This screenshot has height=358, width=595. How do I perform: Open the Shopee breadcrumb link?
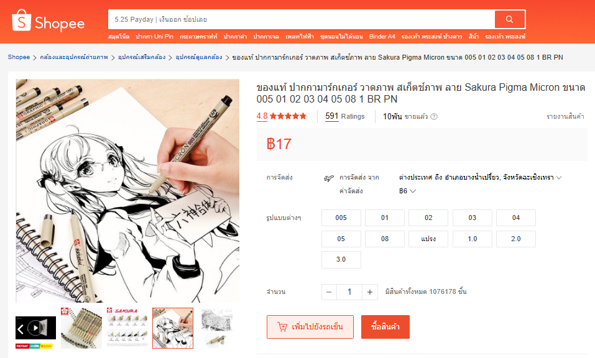click(19, 57)
